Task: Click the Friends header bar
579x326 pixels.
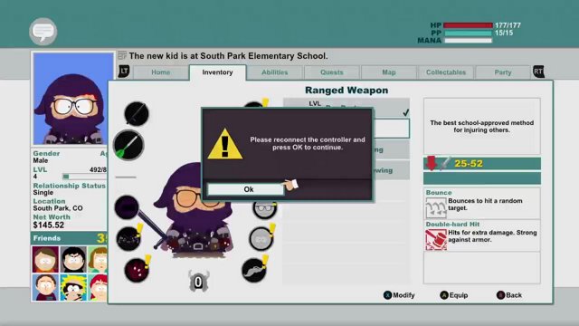Action: (69, 238)
